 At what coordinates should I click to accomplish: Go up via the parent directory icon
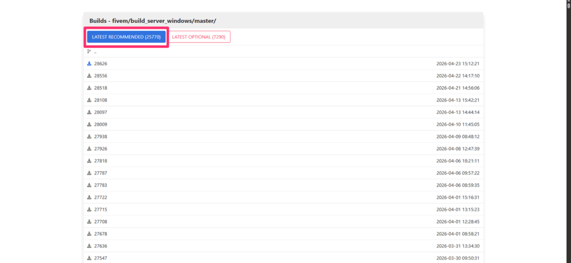tap(89, 51)
